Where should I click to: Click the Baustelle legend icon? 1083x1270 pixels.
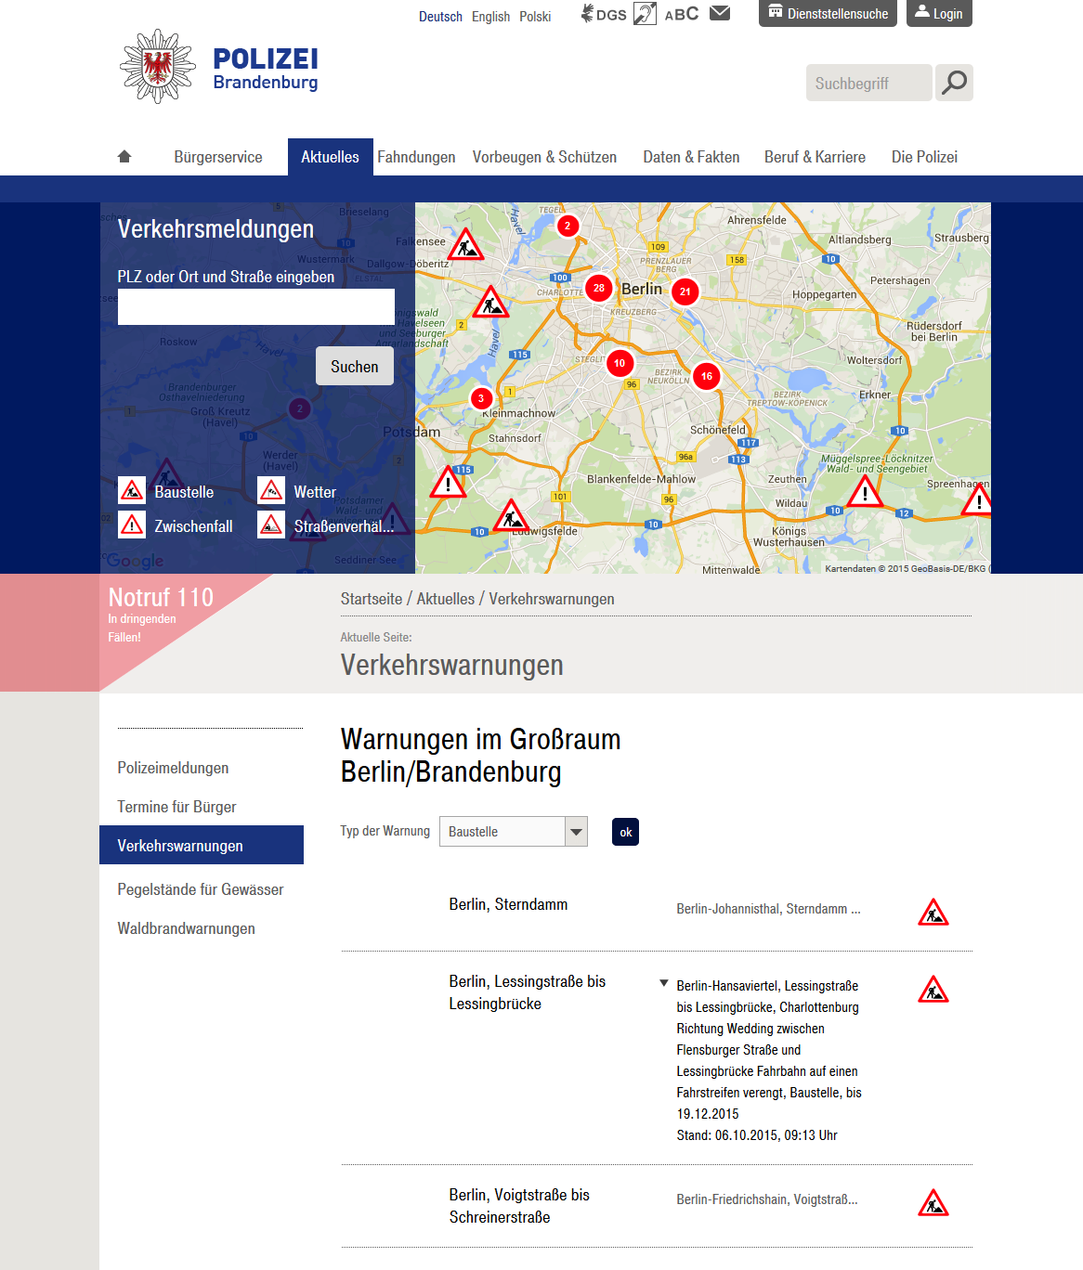coord(132,490)
